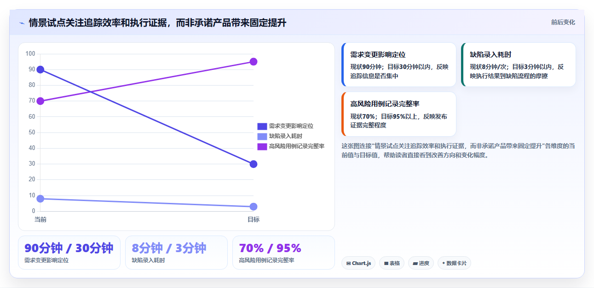Image resolution: width=594 pixels, height=288 pixels.
Task: Click the 3 data point at 目标
Action: pyautogui.click(x=254, y=207)
